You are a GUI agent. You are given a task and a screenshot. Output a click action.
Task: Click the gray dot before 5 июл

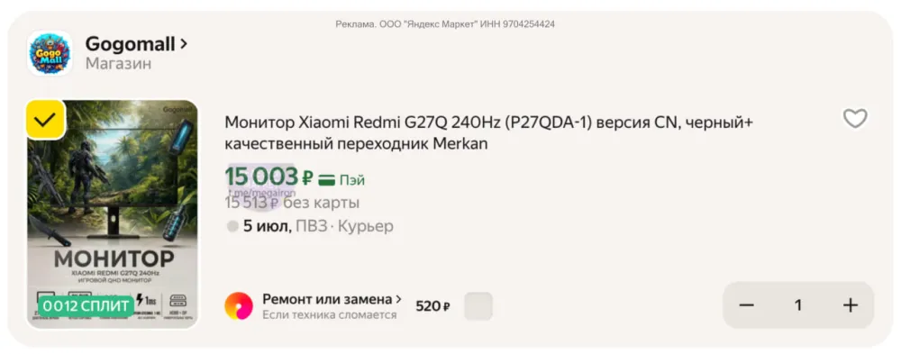232,226
